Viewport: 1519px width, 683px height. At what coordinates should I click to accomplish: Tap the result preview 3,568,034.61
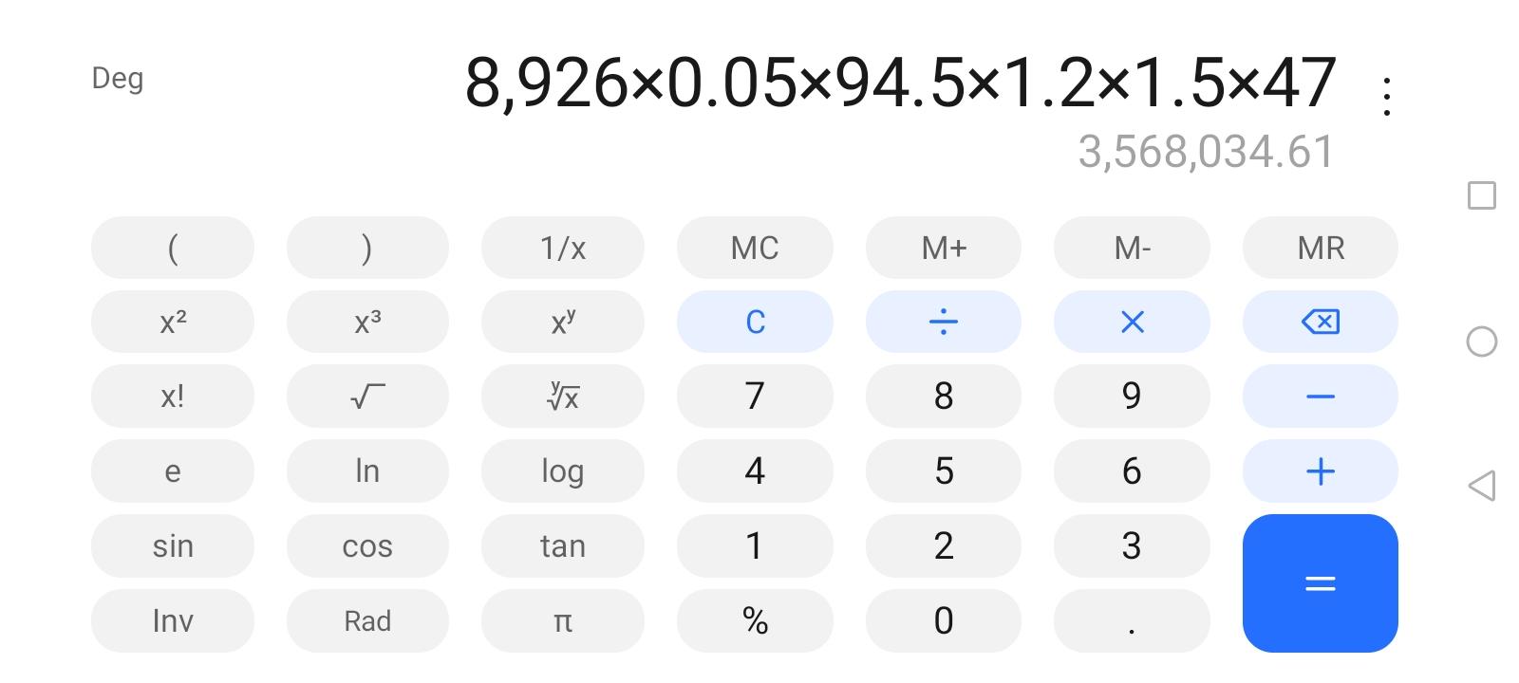[1206, 152]
